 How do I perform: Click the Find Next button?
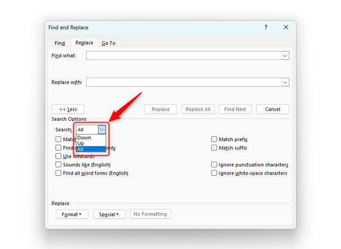pyautogui.click(x=235, y=109)
